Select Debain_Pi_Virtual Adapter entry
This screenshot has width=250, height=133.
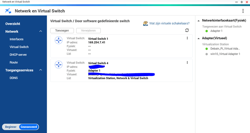point(225,49)
